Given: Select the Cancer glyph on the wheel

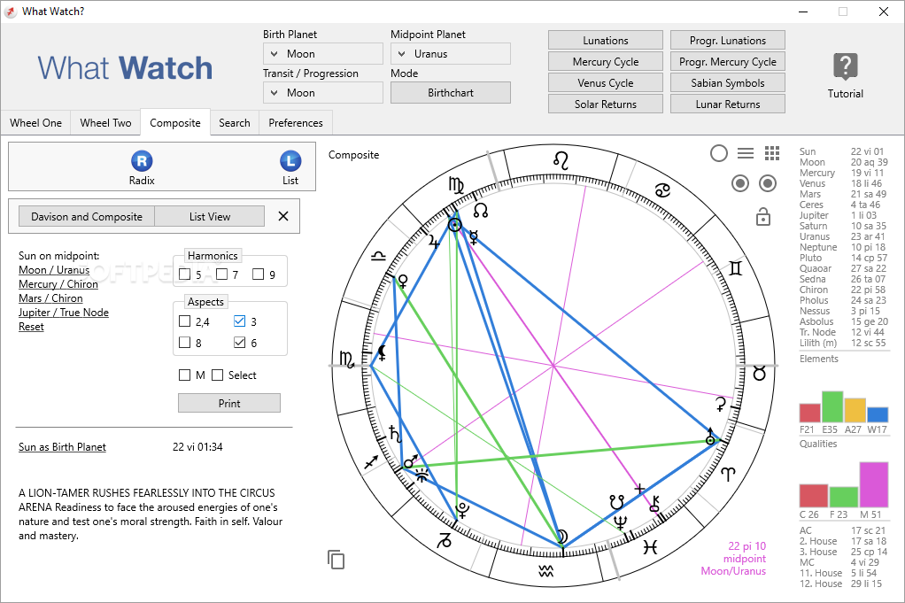Looking at the screenshot, I should 662,189.
